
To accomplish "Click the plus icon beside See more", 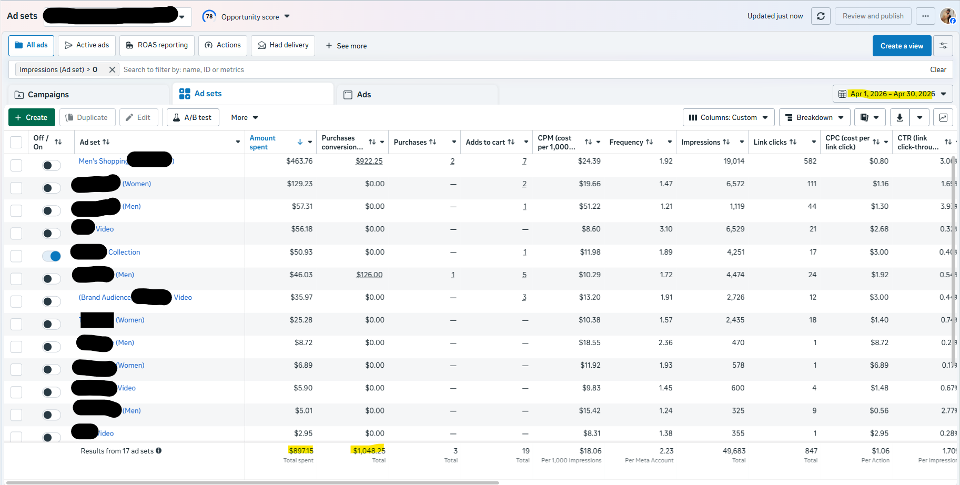I will click(x=329, y=46).
